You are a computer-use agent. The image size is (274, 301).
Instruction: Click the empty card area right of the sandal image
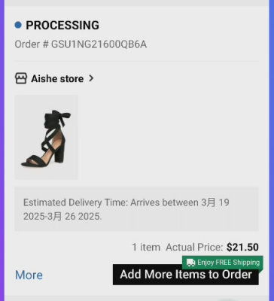168,137
